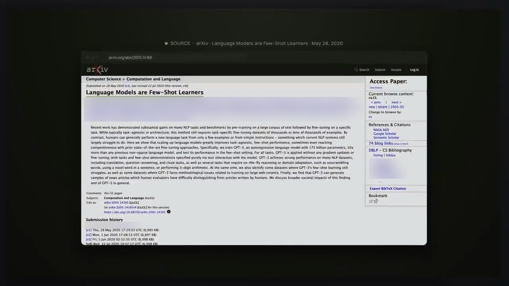Click the Access Paper: heading
This screenshot has height=286, width=509.
[x=388, y=81]
